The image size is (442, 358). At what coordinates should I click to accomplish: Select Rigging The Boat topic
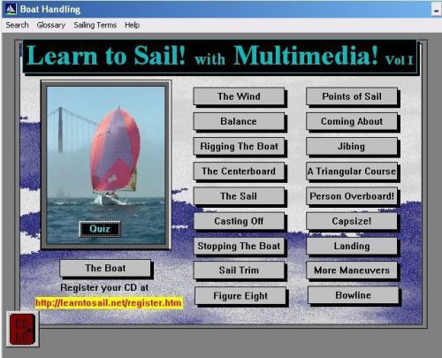[239, 146]
